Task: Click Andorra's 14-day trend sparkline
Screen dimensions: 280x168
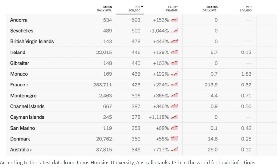Action: click(x=174, y=20)
